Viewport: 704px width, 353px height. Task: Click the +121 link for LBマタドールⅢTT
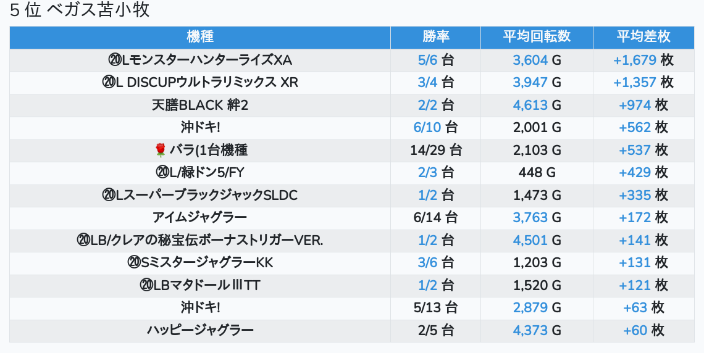point(635,285)
